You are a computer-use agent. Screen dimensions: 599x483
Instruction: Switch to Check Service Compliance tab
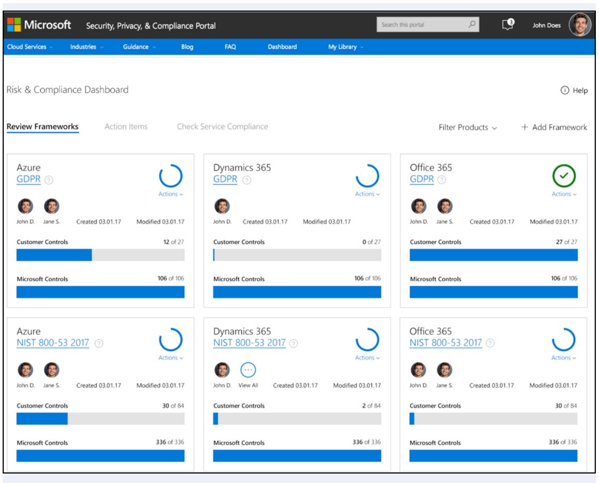tap(223, 127)
